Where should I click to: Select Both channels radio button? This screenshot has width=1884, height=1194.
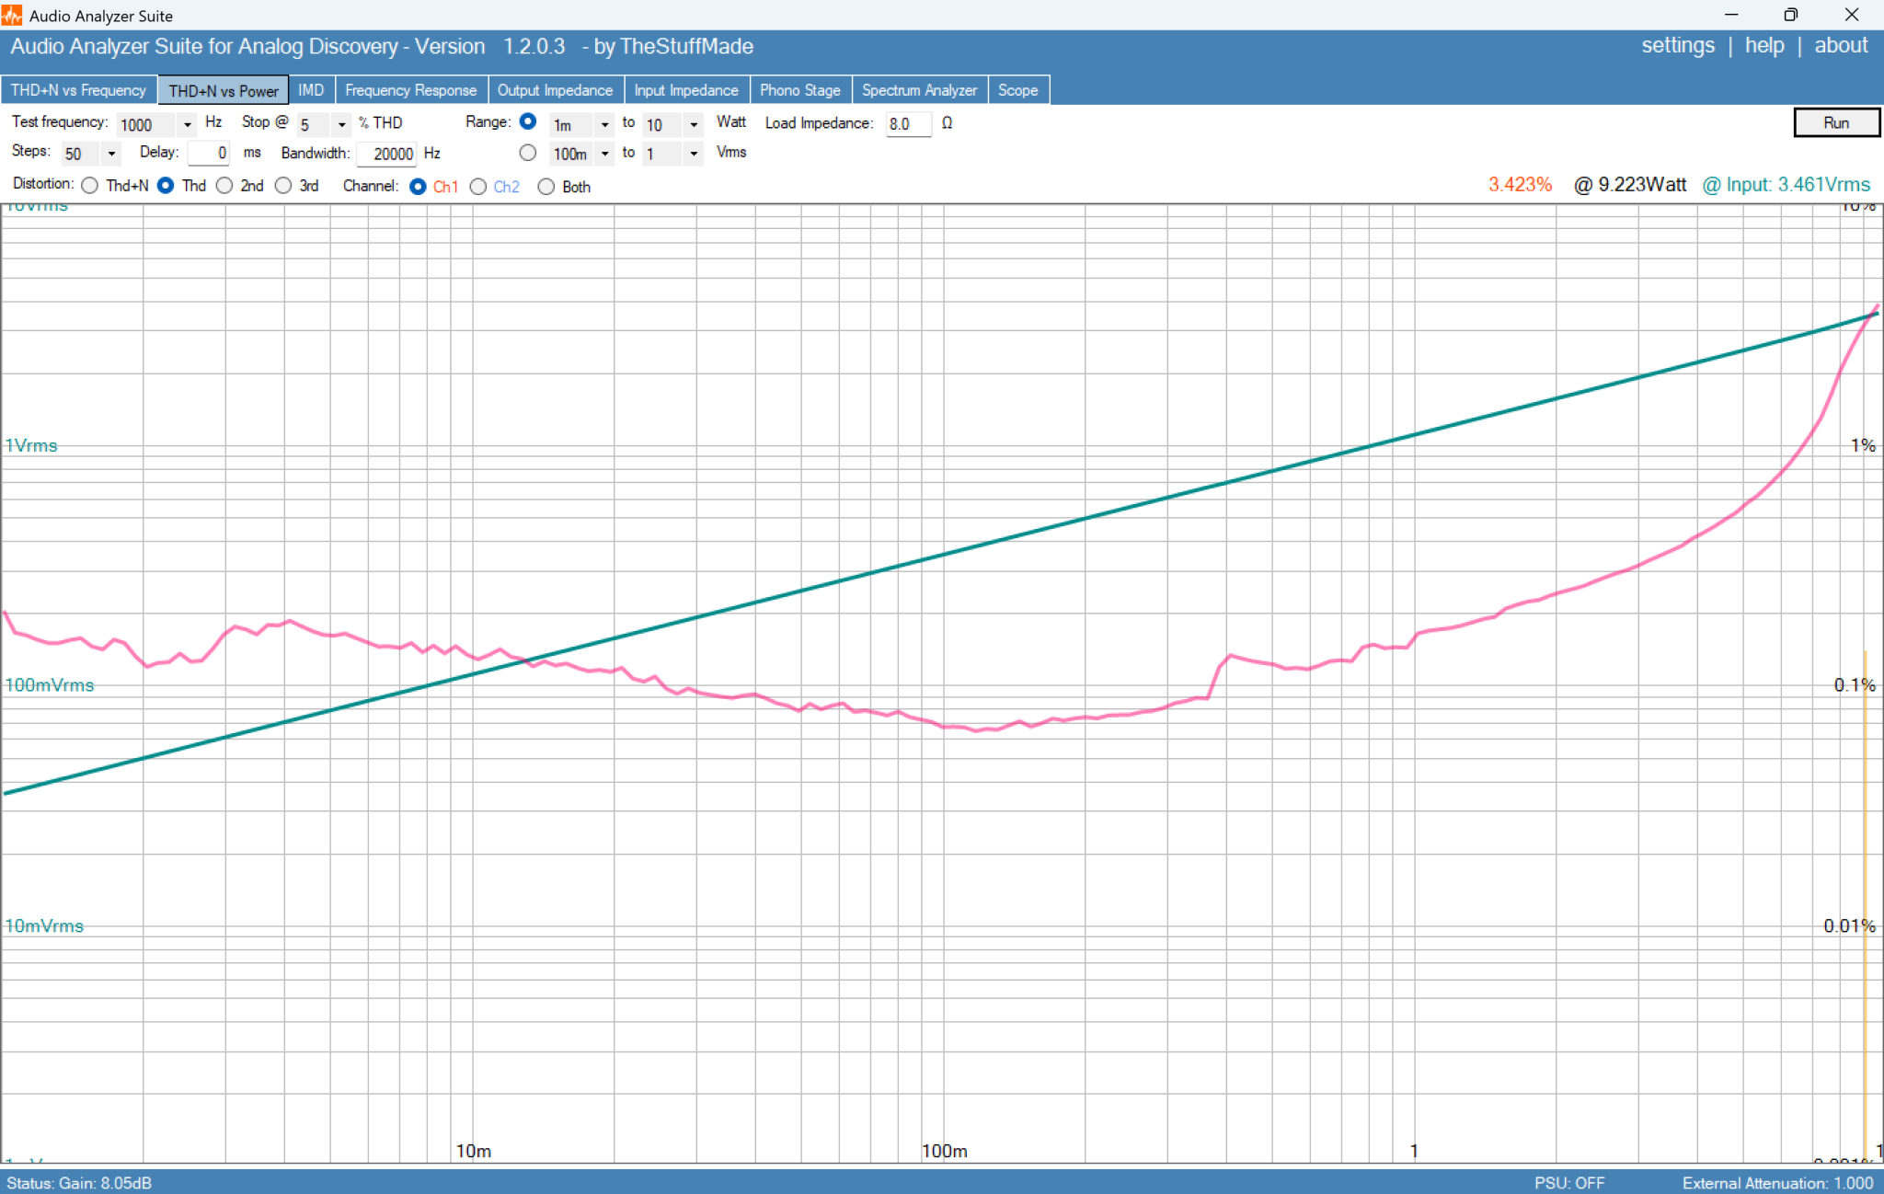click(x=546, y=187)
